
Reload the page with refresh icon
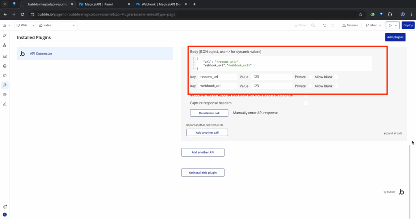pyautogui.click(x=22, y=14)
